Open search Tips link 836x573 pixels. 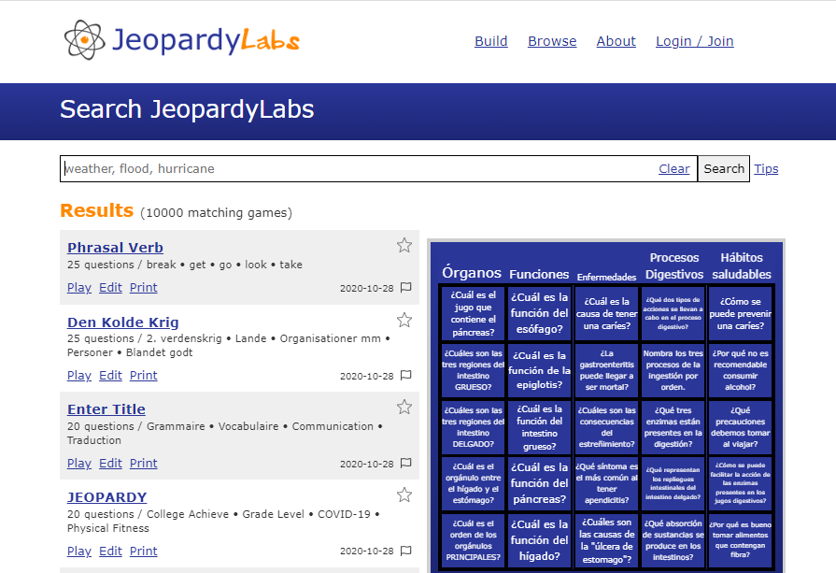point(766,168)
